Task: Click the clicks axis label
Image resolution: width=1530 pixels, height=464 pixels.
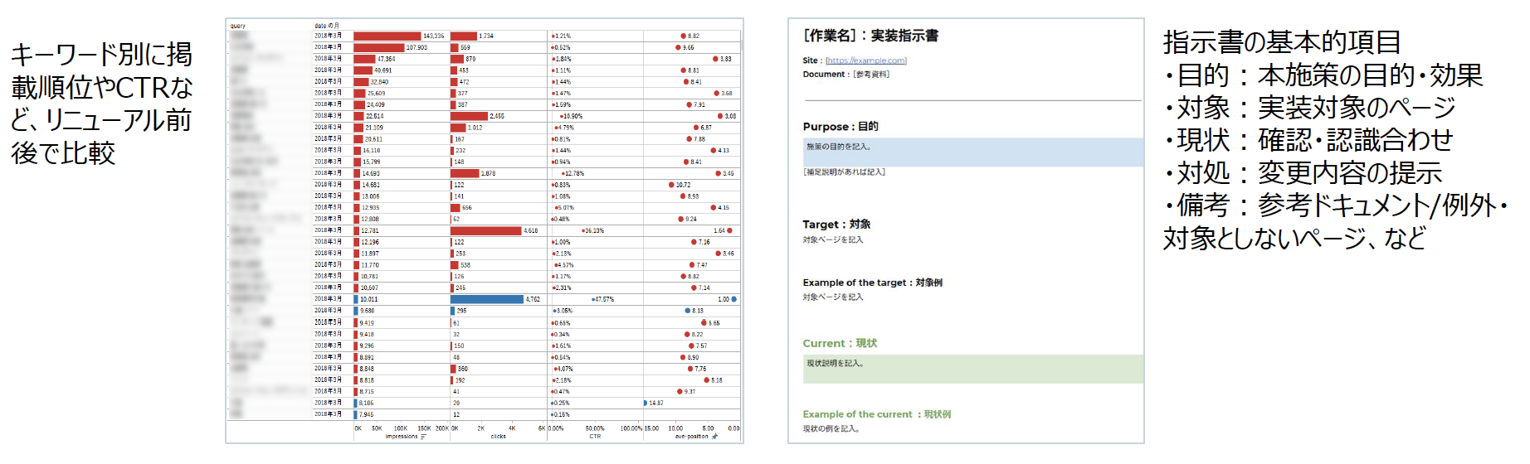Action: (x=498, y=437)
